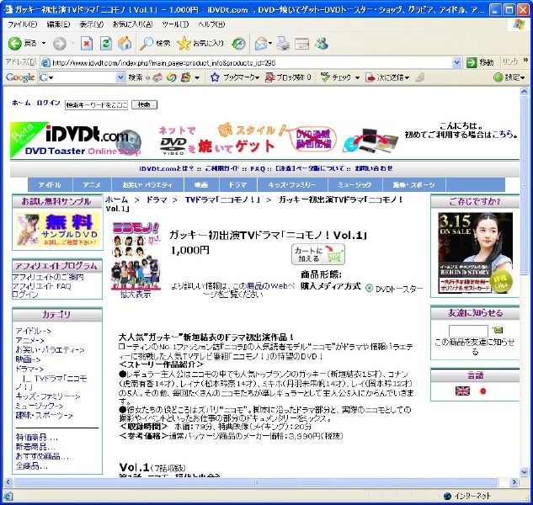
Task: Select the アイドル category tab
Action: (x=50, y=185)
